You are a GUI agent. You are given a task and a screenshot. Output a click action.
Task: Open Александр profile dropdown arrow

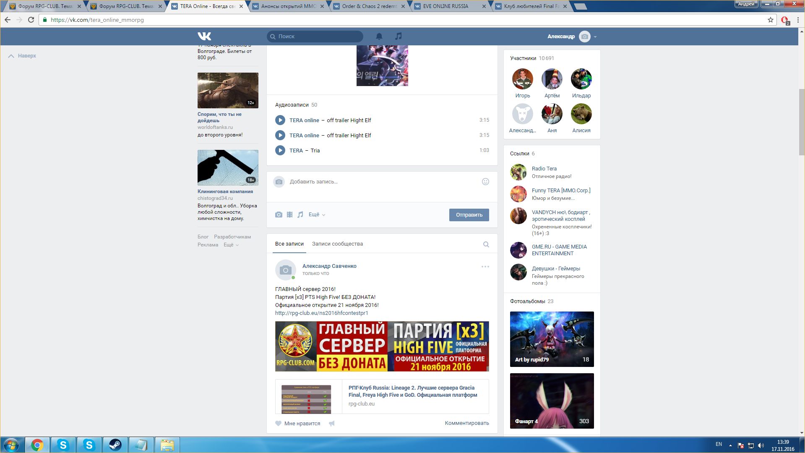(x=595, y=37)
